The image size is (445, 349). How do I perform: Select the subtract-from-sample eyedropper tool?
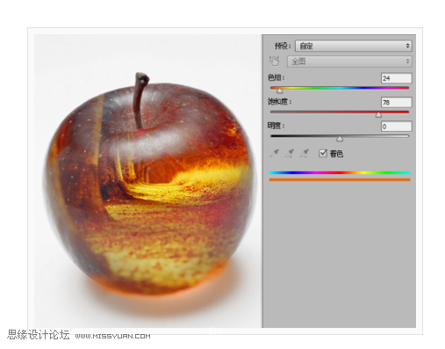(305, 153)
